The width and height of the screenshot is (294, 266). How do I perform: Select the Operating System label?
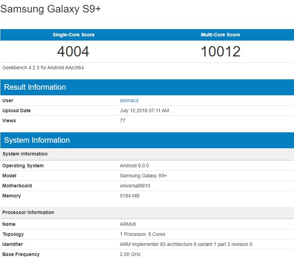click(x=23, y=166)
